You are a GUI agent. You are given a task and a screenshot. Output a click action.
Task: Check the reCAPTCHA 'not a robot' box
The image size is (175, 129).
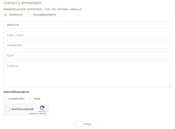(x=8, y=109)
